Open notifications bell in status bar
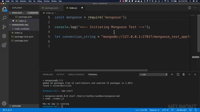The height and width of the screenshot is (112, 200). pyautogui.click(x=196, y=110)
